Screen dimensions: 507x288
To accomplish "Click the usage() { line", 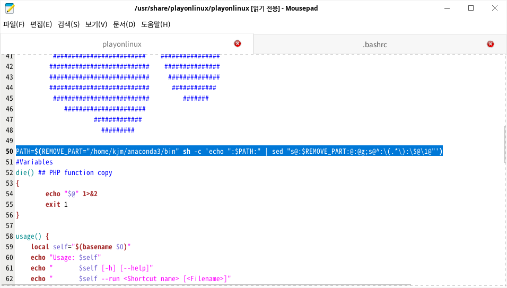I will click(x=32, y=236).
